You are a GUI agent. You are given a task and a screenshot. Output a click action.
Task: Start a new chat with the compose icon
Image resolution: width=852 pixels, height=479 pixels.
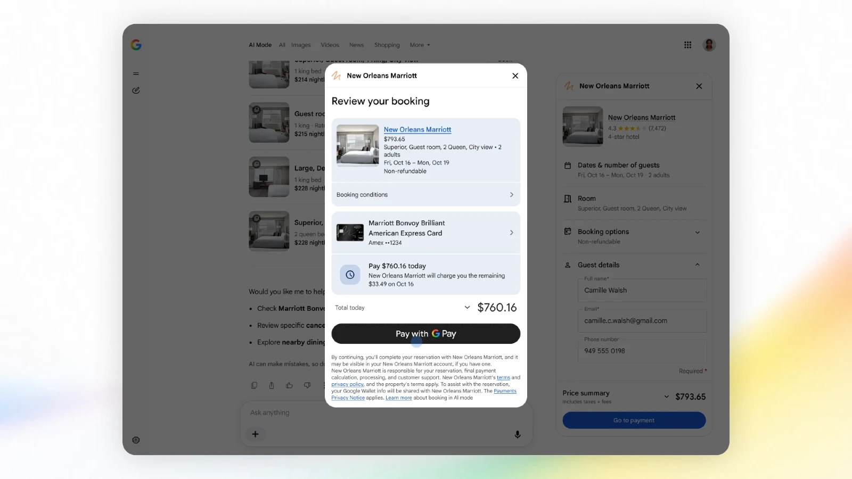[x=136, y=90]
